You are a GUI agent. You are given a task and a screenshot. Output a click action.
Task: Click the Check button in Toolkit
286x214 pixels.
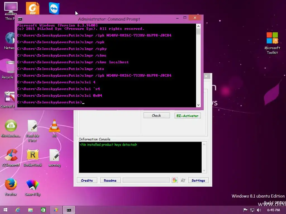click(156, 115)
